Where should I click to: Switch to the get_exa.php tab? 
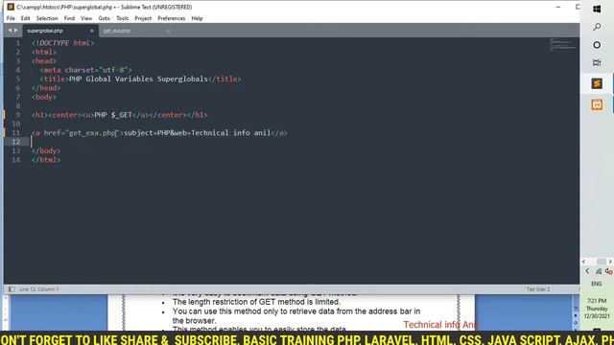point(117,31)
